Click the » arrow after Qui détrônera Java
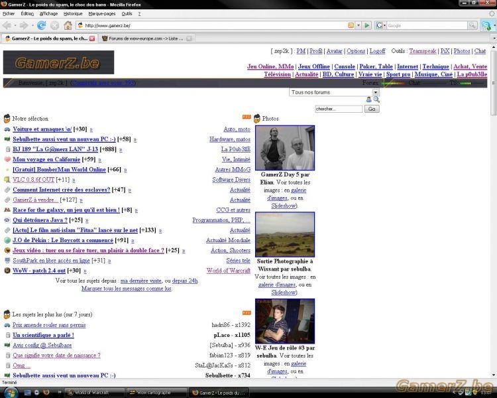Image resolution: width=497 pixels, height=398 pixels. (87, 220)
